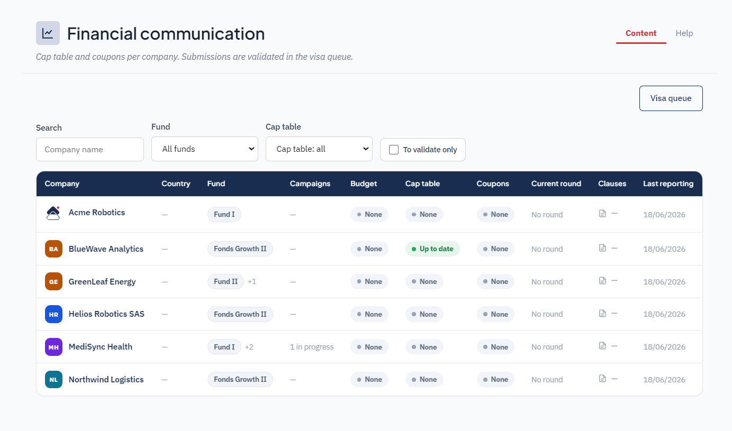Image resolution: width=732 pixels, height=431 pixels.
Task: Click the MediSync Health MH avatar
Action: (53, 347)
